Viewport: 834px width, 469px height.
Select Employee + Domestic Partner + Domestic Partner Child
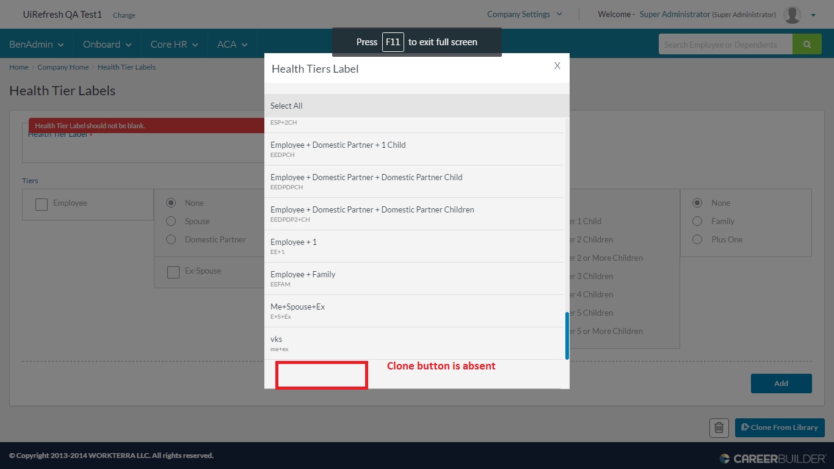click(x=414, y=181)
